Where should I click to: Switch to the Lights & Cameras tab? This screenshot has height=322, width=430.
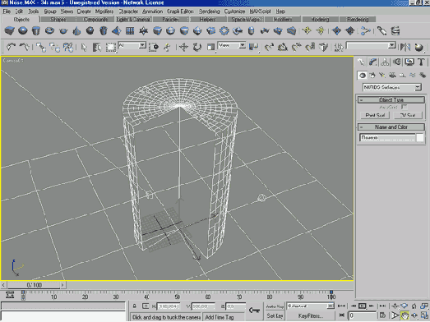tap(133, 20)
